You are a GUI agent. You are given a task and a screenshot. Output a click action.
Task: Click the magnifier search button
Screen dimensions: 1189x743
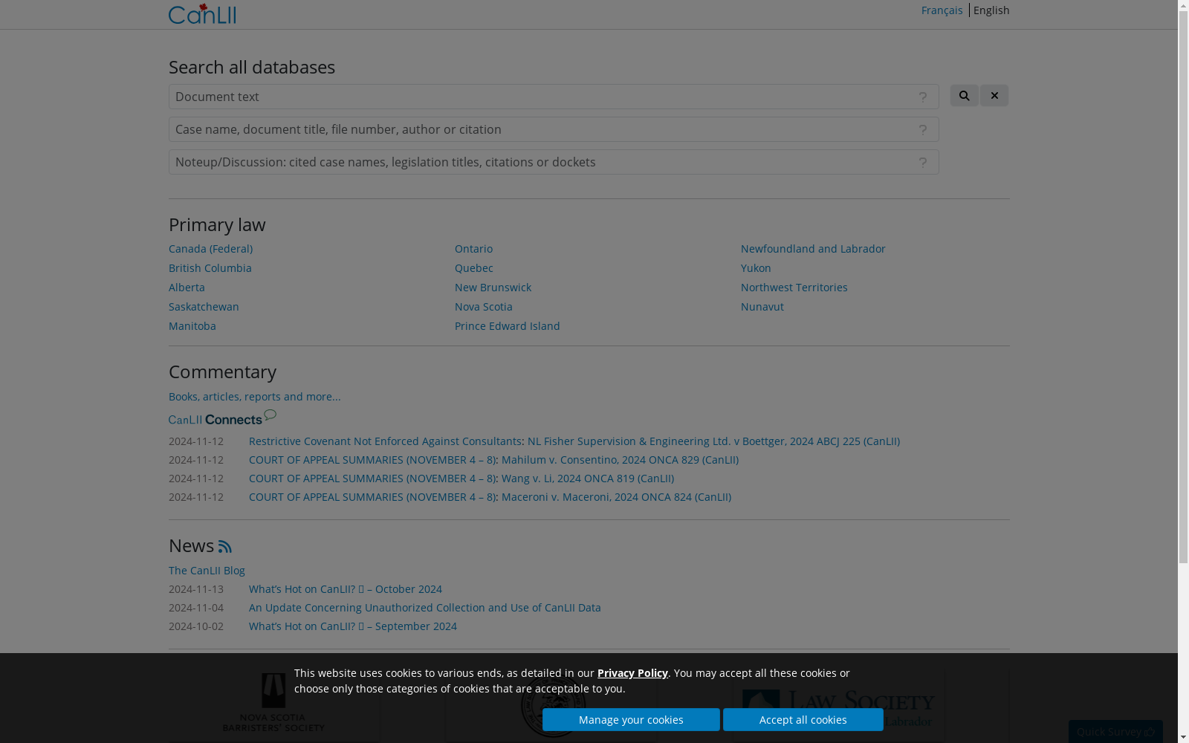coord(964,95)
